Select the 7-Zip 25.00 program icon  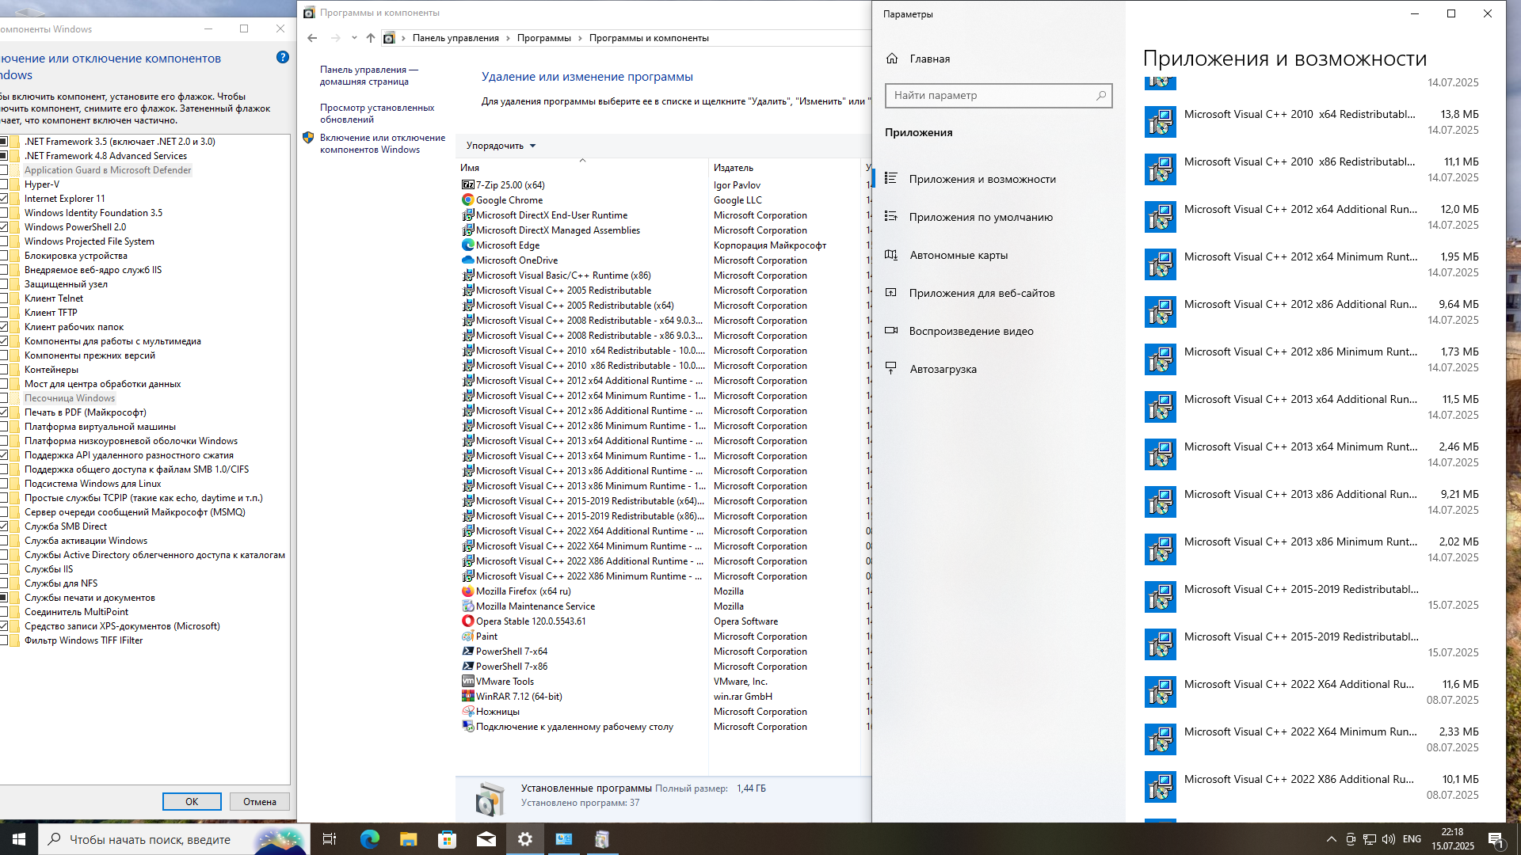tap(467, 185)
